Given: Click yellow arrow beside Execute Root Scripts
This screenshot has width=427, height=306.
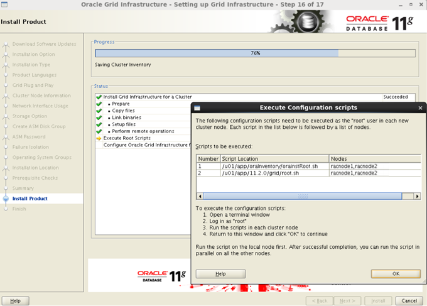Looking at the screenshot, I should 99,138.
